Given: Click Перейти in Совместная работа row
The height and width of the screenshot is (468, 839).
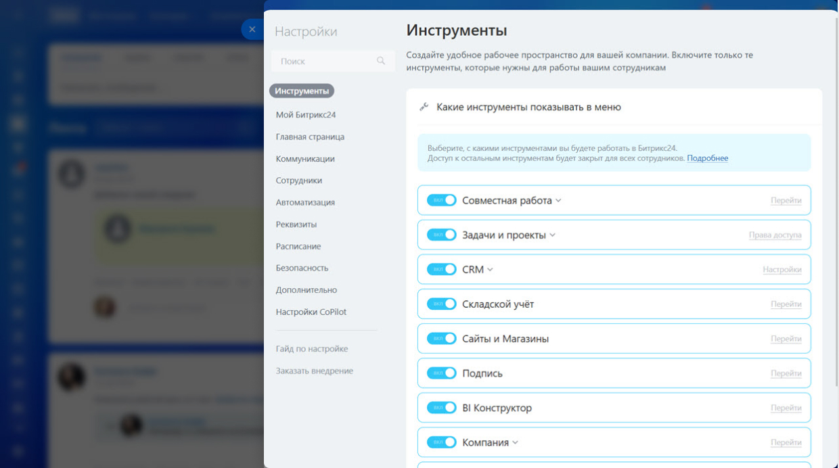Looking at the screenshot, I should click(786, 200).
